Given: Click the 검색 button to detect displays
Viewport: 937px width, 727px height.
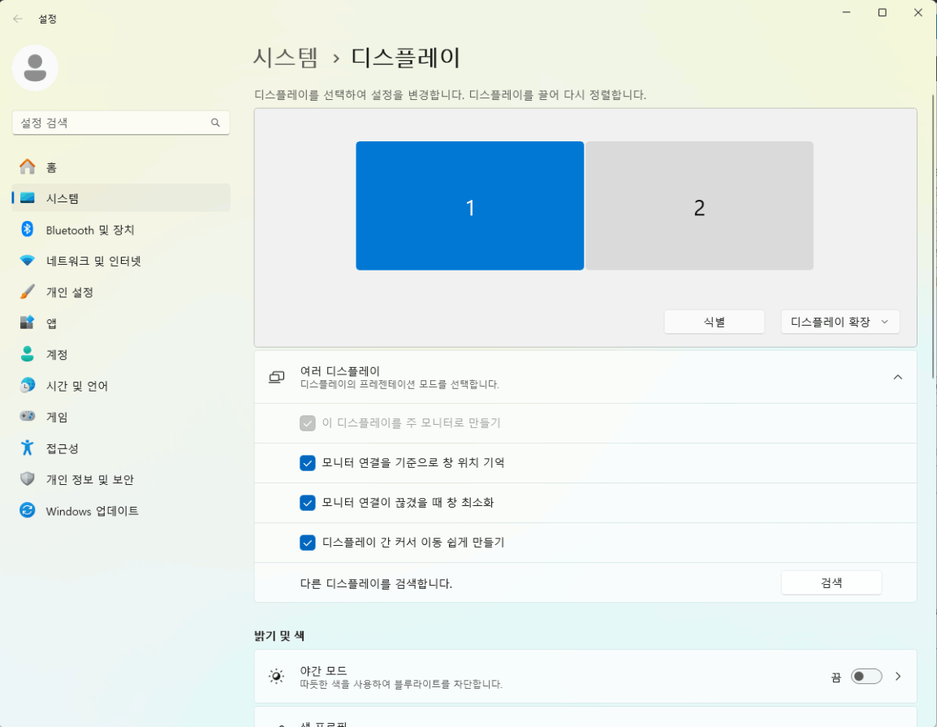Looking at the screenshot, I should pos(831,582).
